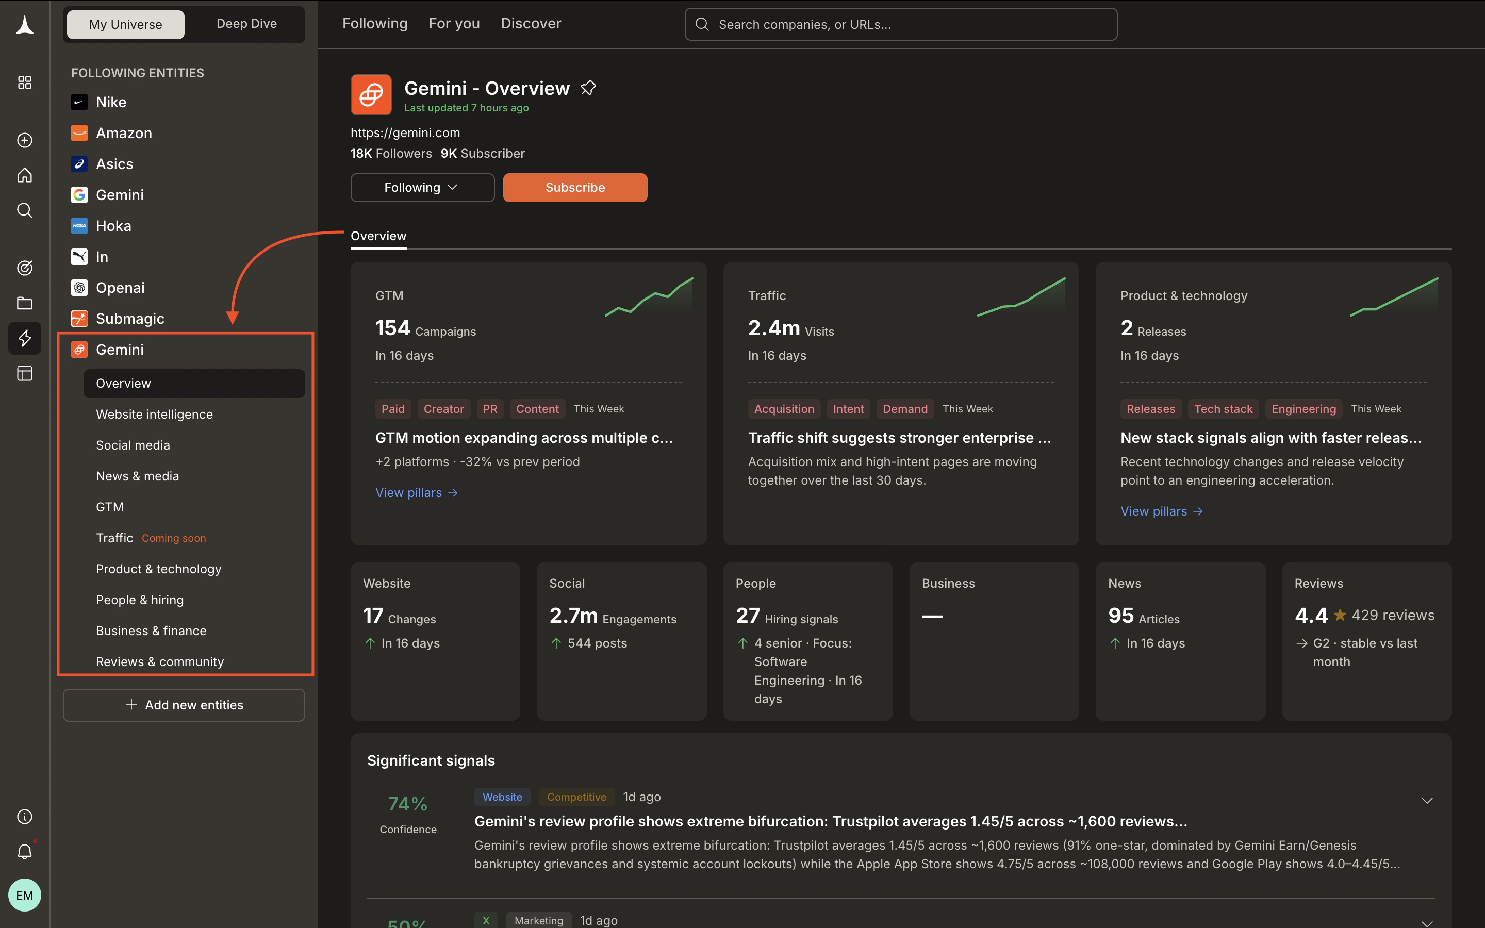Image resolution: width=1485 pixels, height=928 pixels.
Task: Select Nike in Following Entities
Action: (111, 102)
